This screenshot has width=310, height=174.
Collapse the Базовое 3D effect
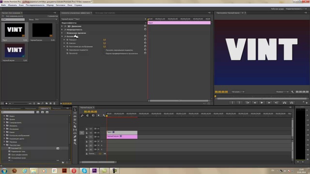(62, 37)
